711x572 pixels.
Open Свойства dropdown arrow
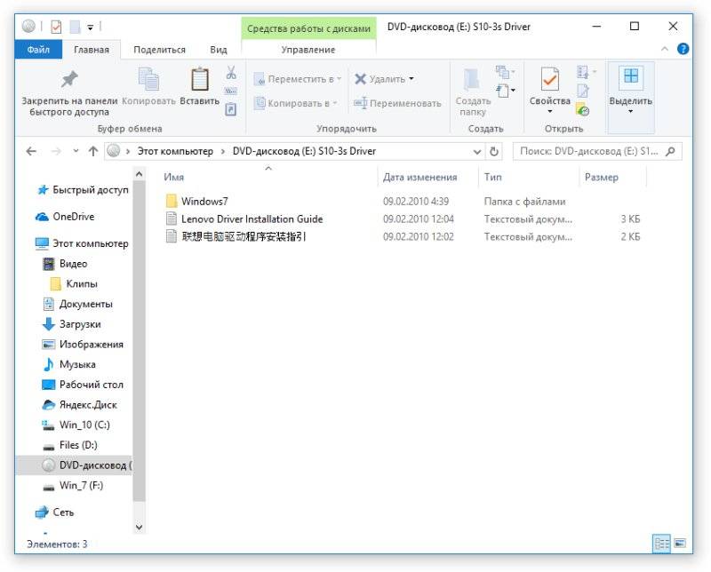point(549,112)
